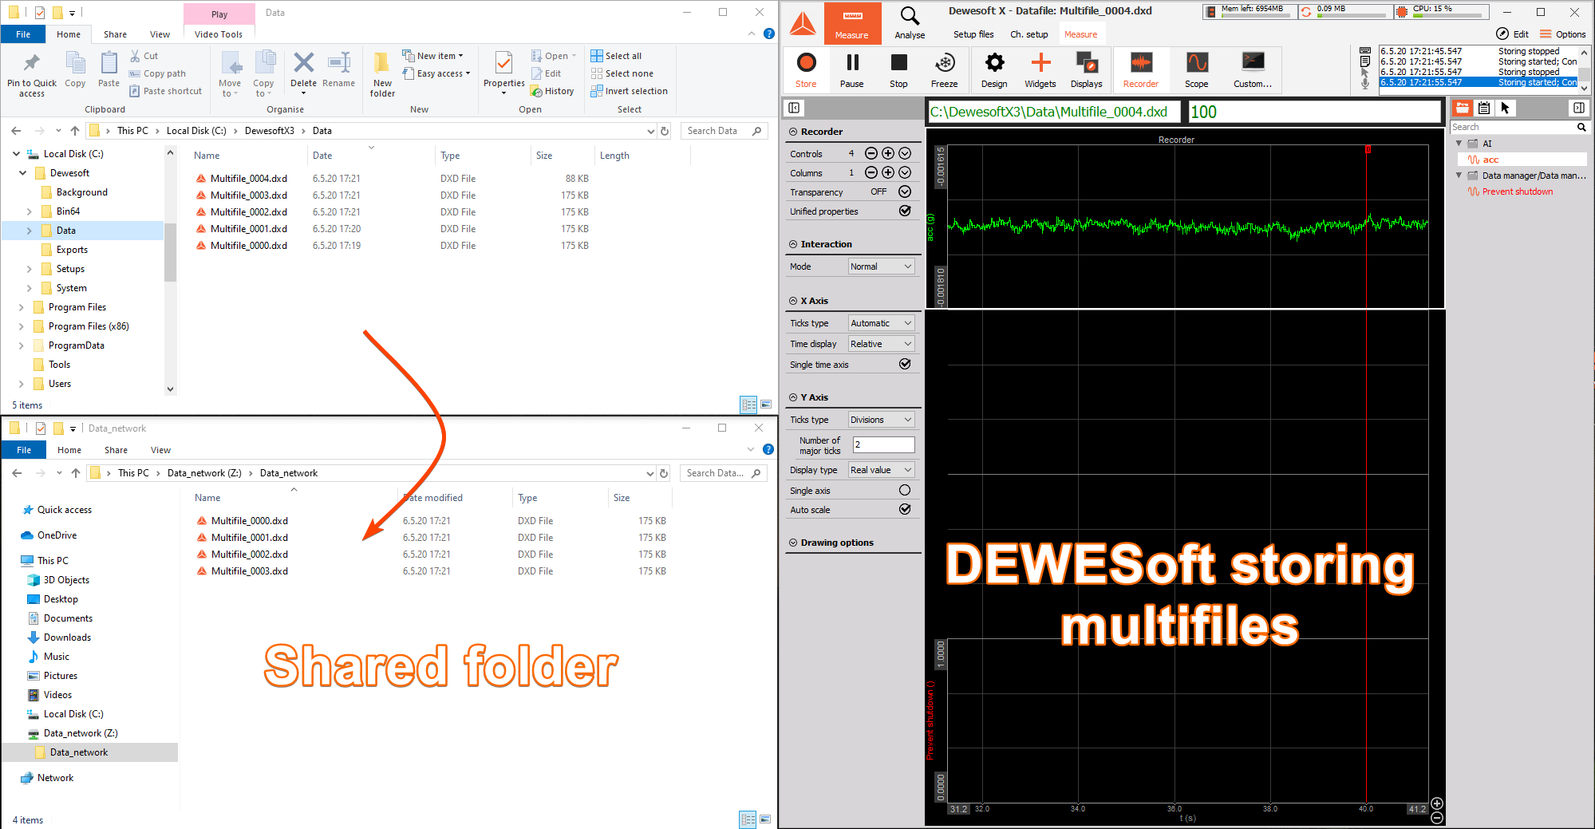Switch to Analyse mode in Dewesoft
Screen dimensions: 1595x829
(x=910, y=22)
